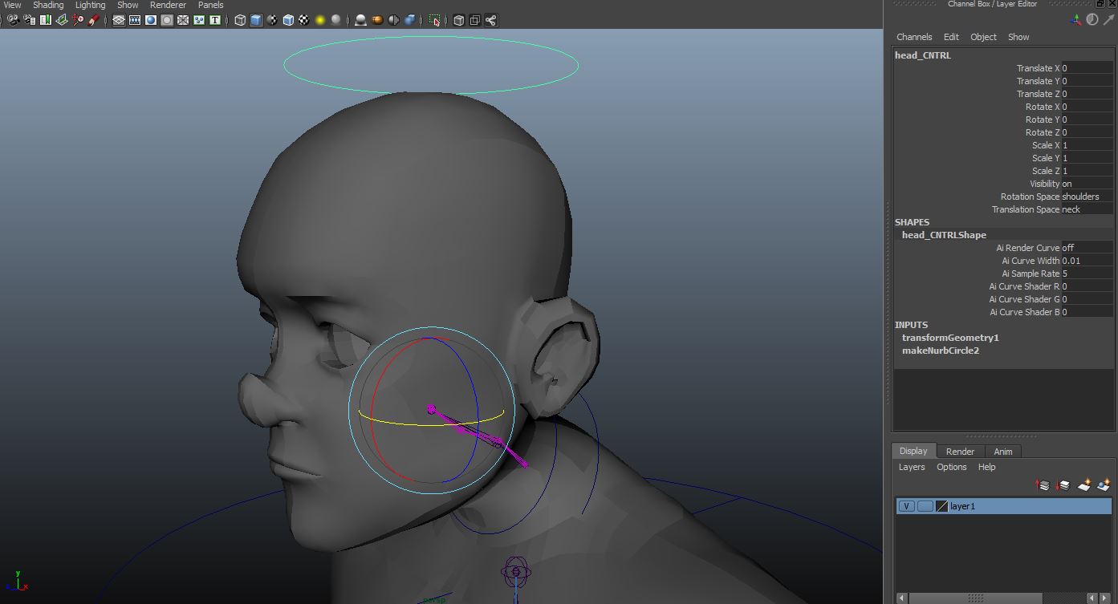Click the X-Ray Joints icon

tap(490, 20)
